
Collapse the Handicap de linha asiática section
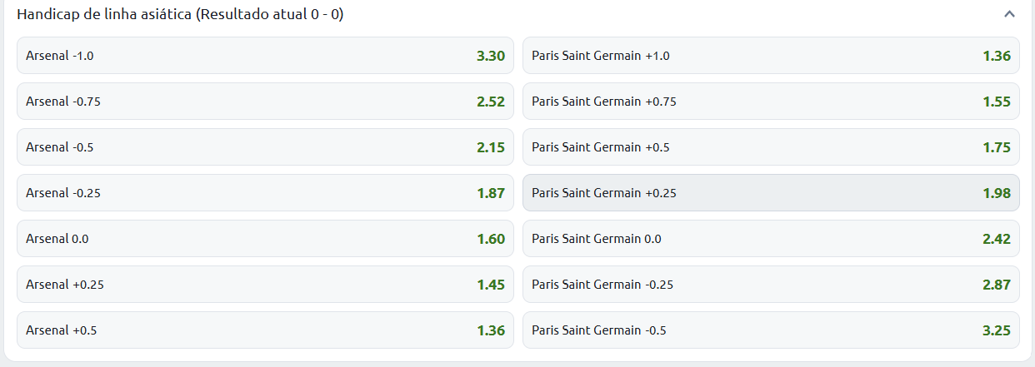pyautogui.click(x=1009, y=15)
